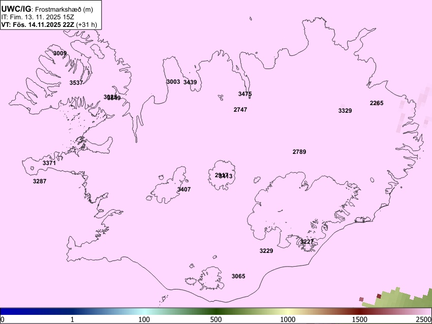
Task: Click the 'VT: Fös. 14.11.2025 22Z' valid time
Action: pyautogui.click(x=38, y=25)
